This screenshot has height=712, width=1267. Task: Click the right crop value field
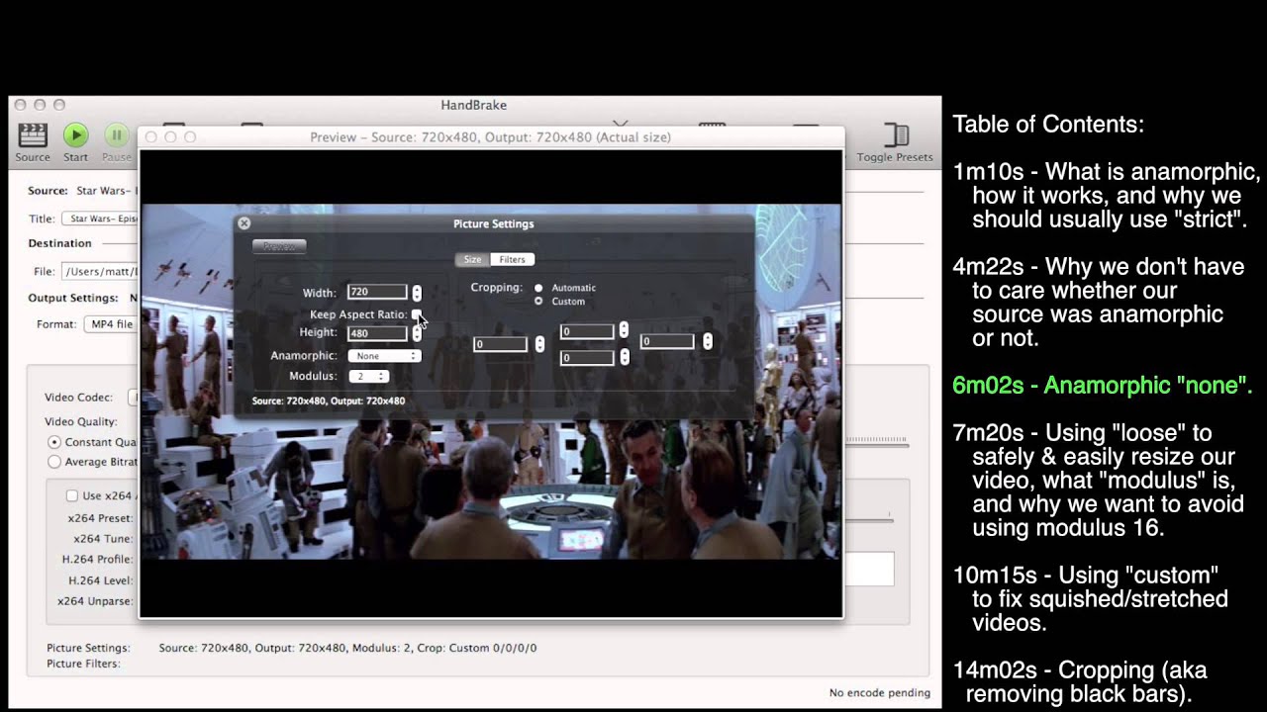point(667,341)
